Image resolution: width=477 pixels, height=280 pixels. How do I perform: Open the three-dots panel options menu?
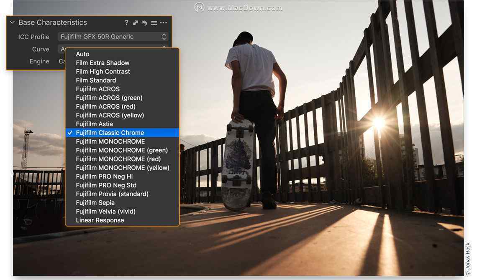[x=163, y=23]
